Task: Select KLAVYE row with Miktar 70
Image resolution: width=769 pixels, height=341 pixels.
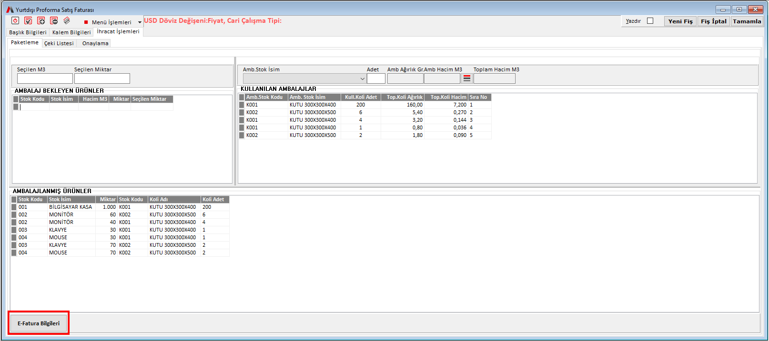Action: [x=120, y=245]
